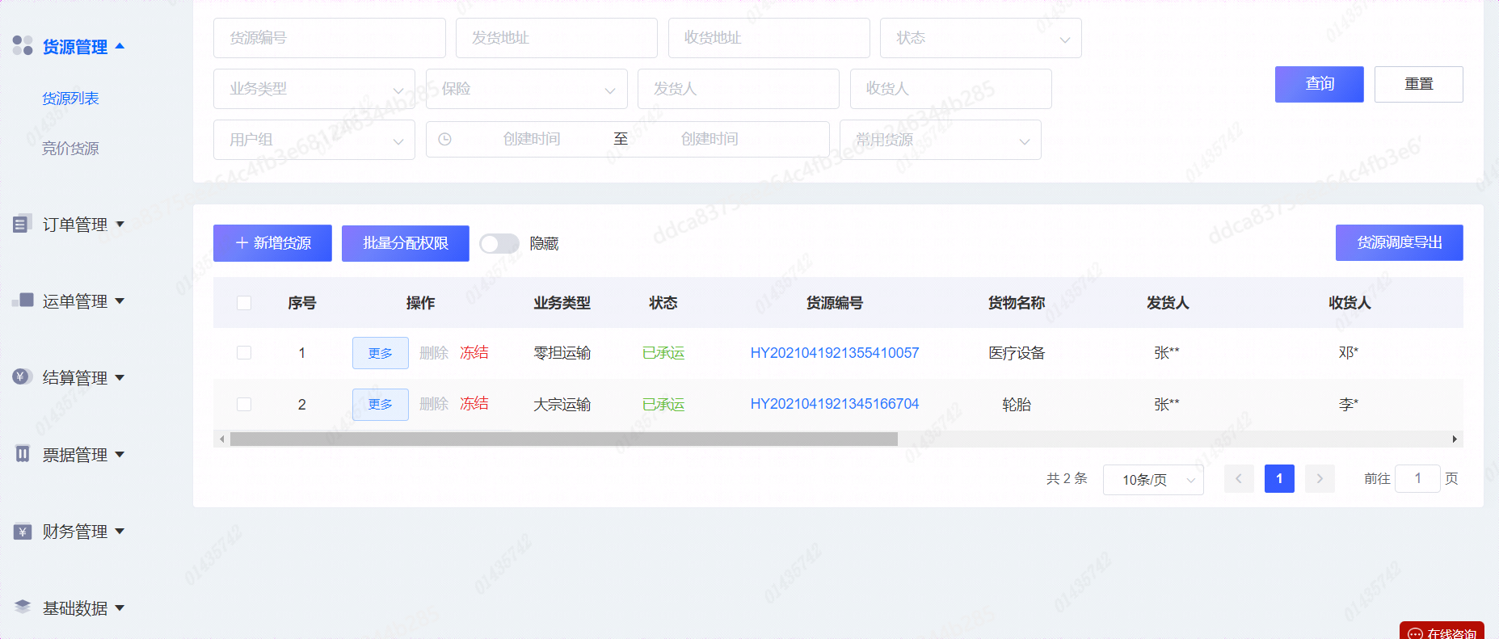The image size is (1499, 639).
Task: Open 货源列表 submenu item
Action: pos(70,99)
